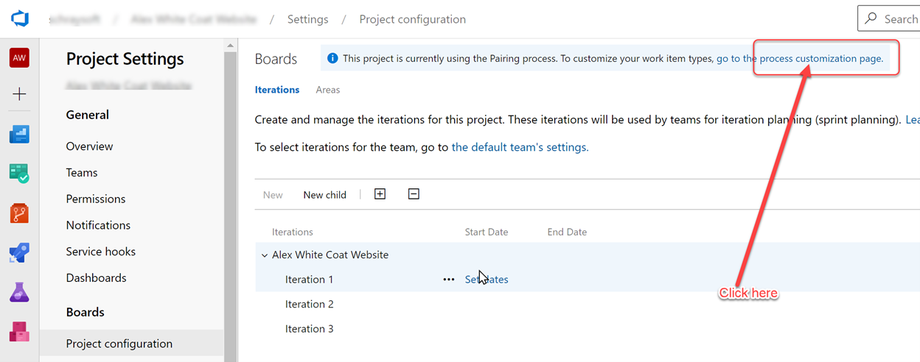
Task: Click Set dates link for Iteration 1
Action: (x=487, y=280)
